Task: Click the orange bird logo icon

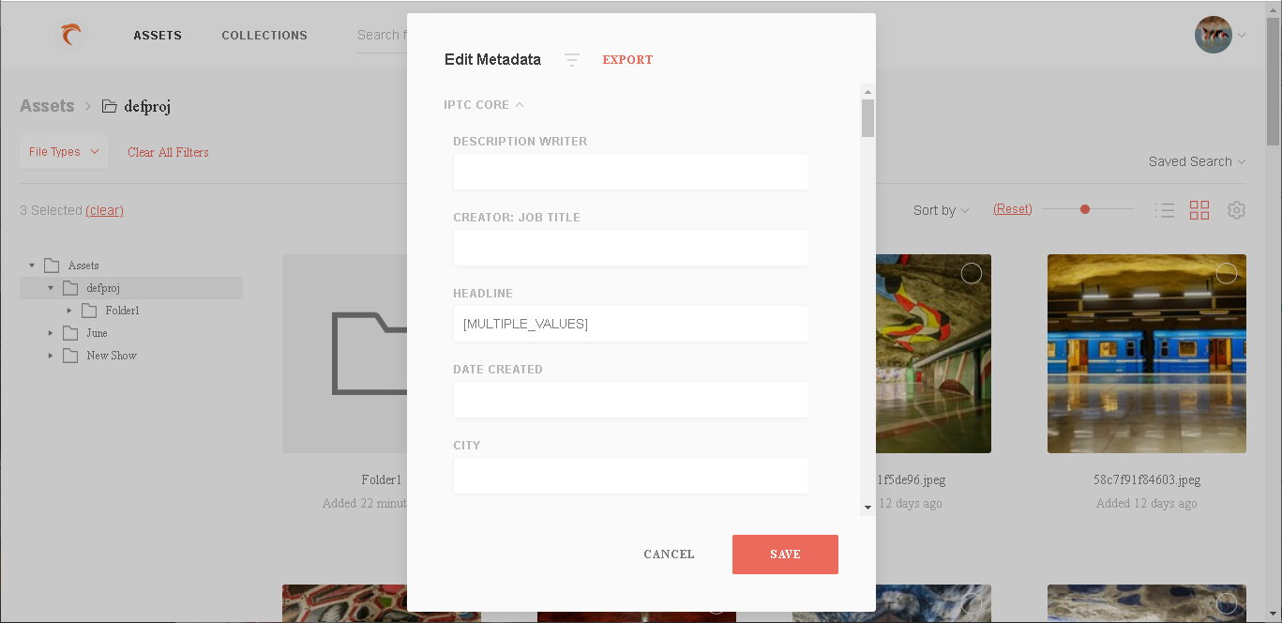Action: 71,36
